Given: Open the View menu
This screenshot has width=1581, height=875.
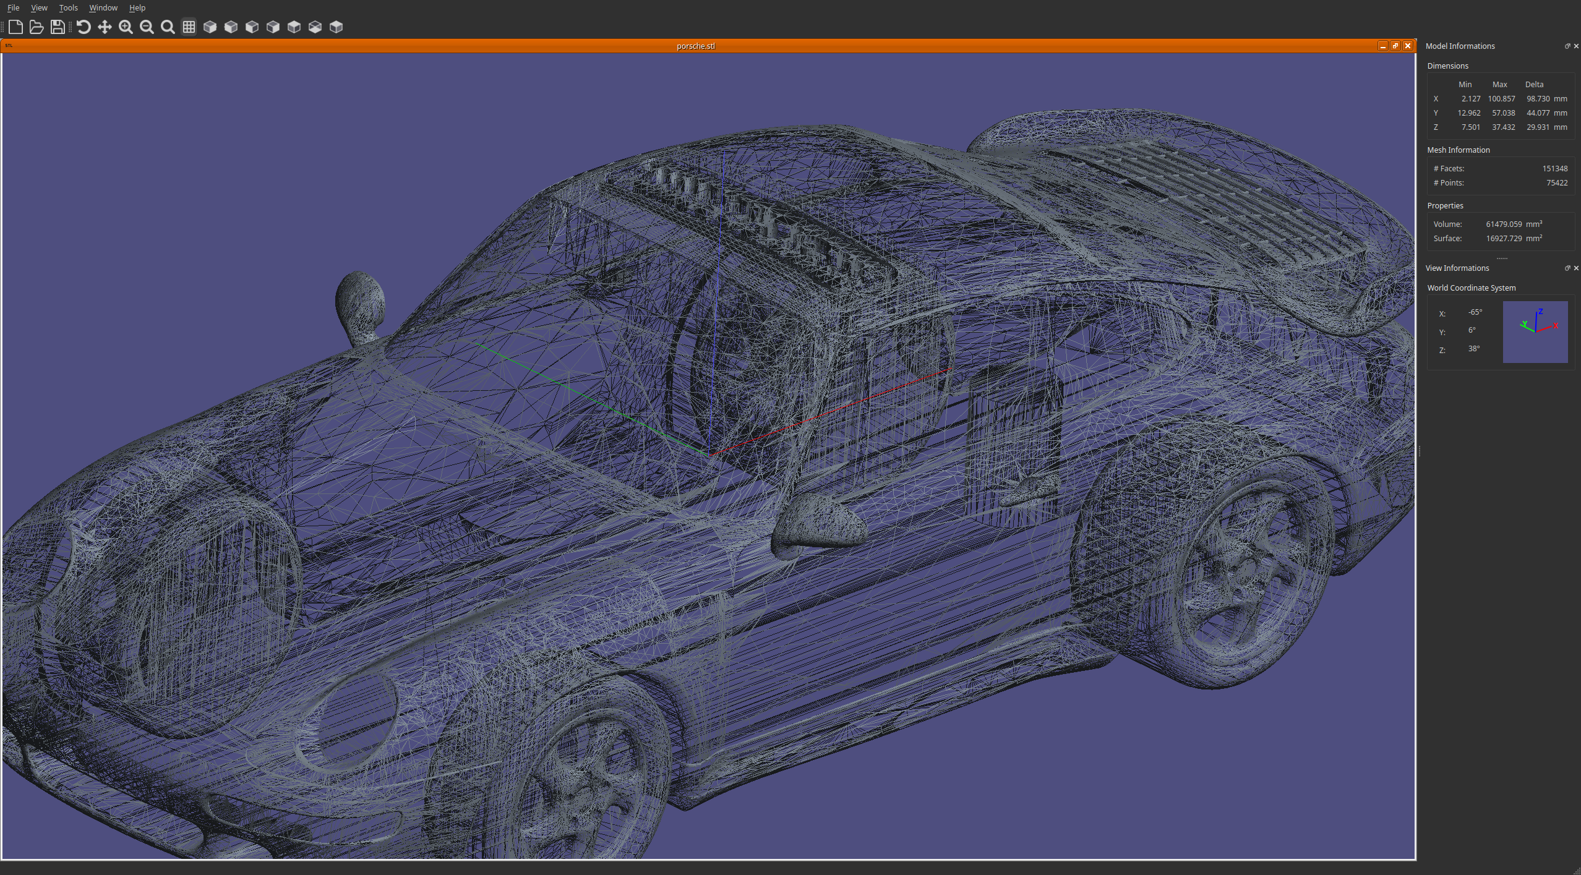Looking at the screenshot, I should [x=39, y=7].
